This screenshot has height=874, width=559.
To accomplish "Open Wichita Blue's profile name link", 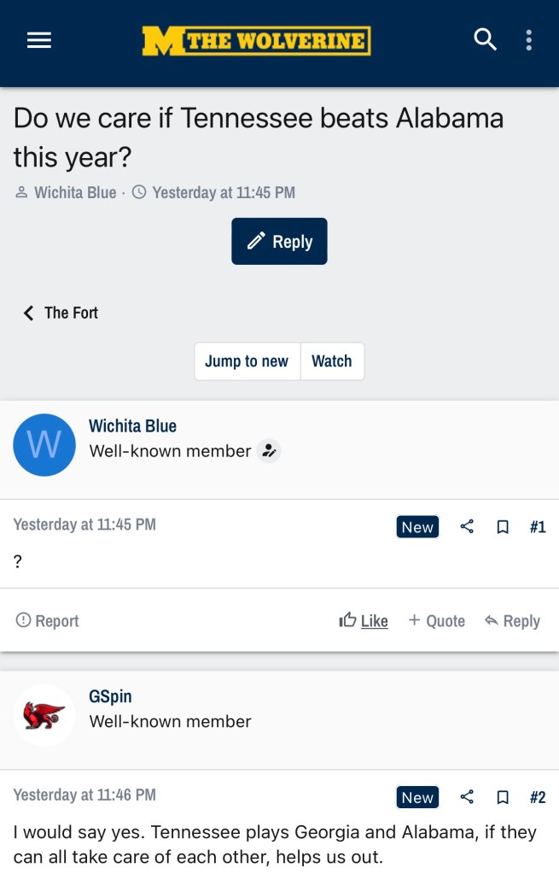I will pyautogui.click(x=132, y=425).
